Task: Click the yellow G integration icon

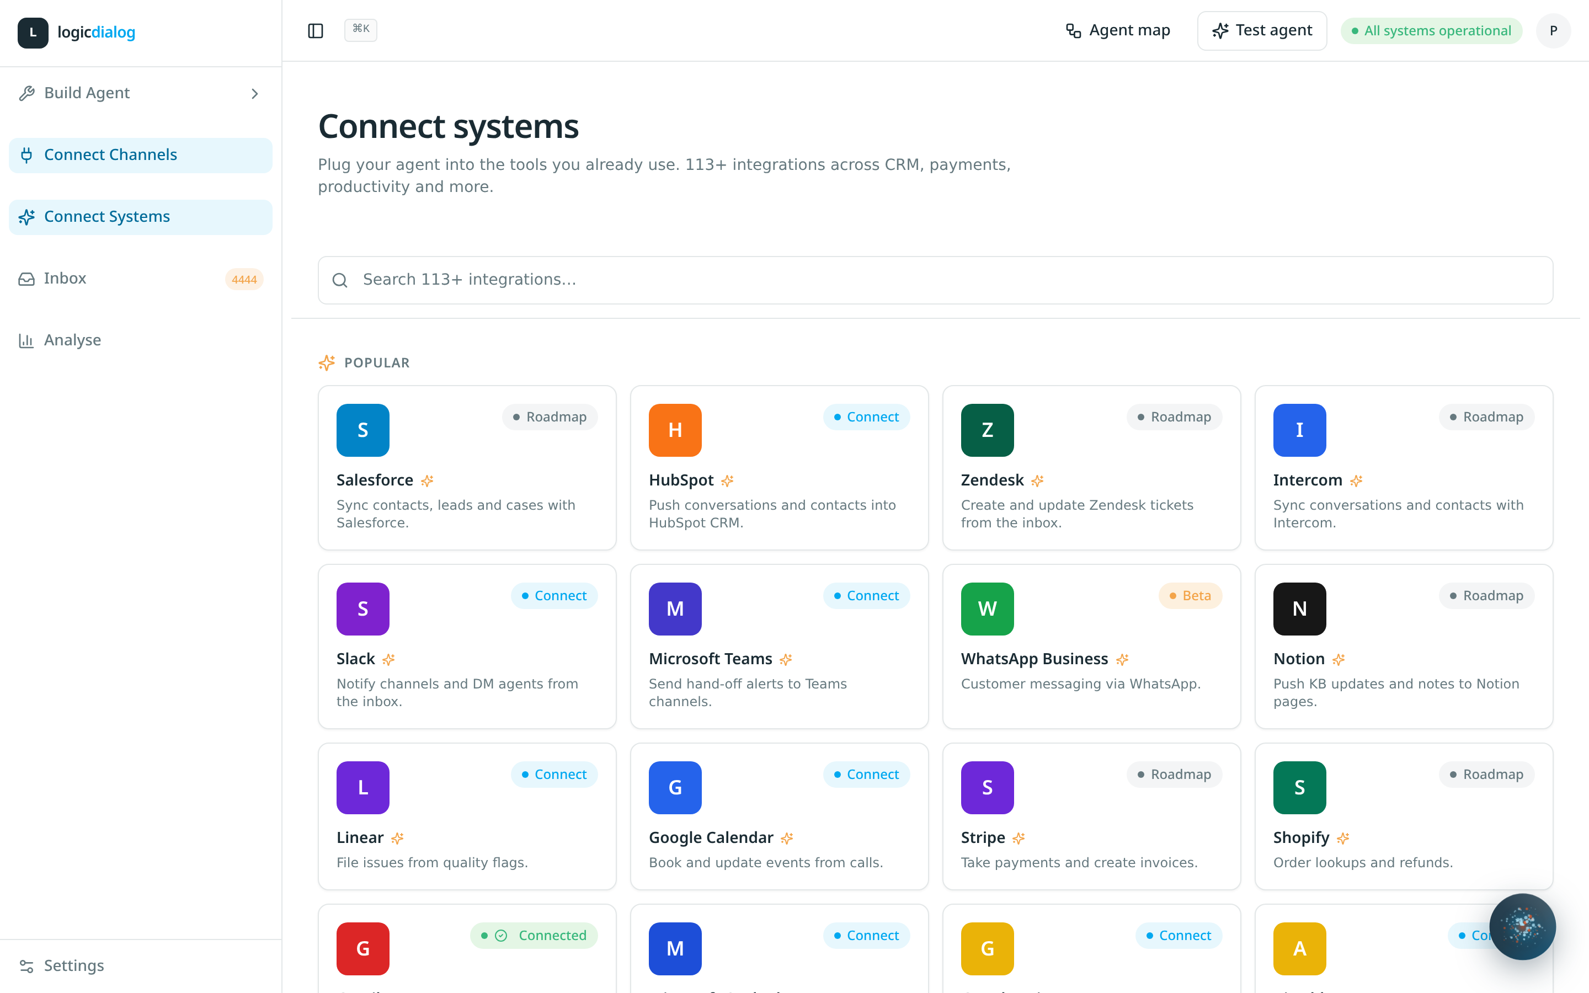Action: click(x=987, y=948)
